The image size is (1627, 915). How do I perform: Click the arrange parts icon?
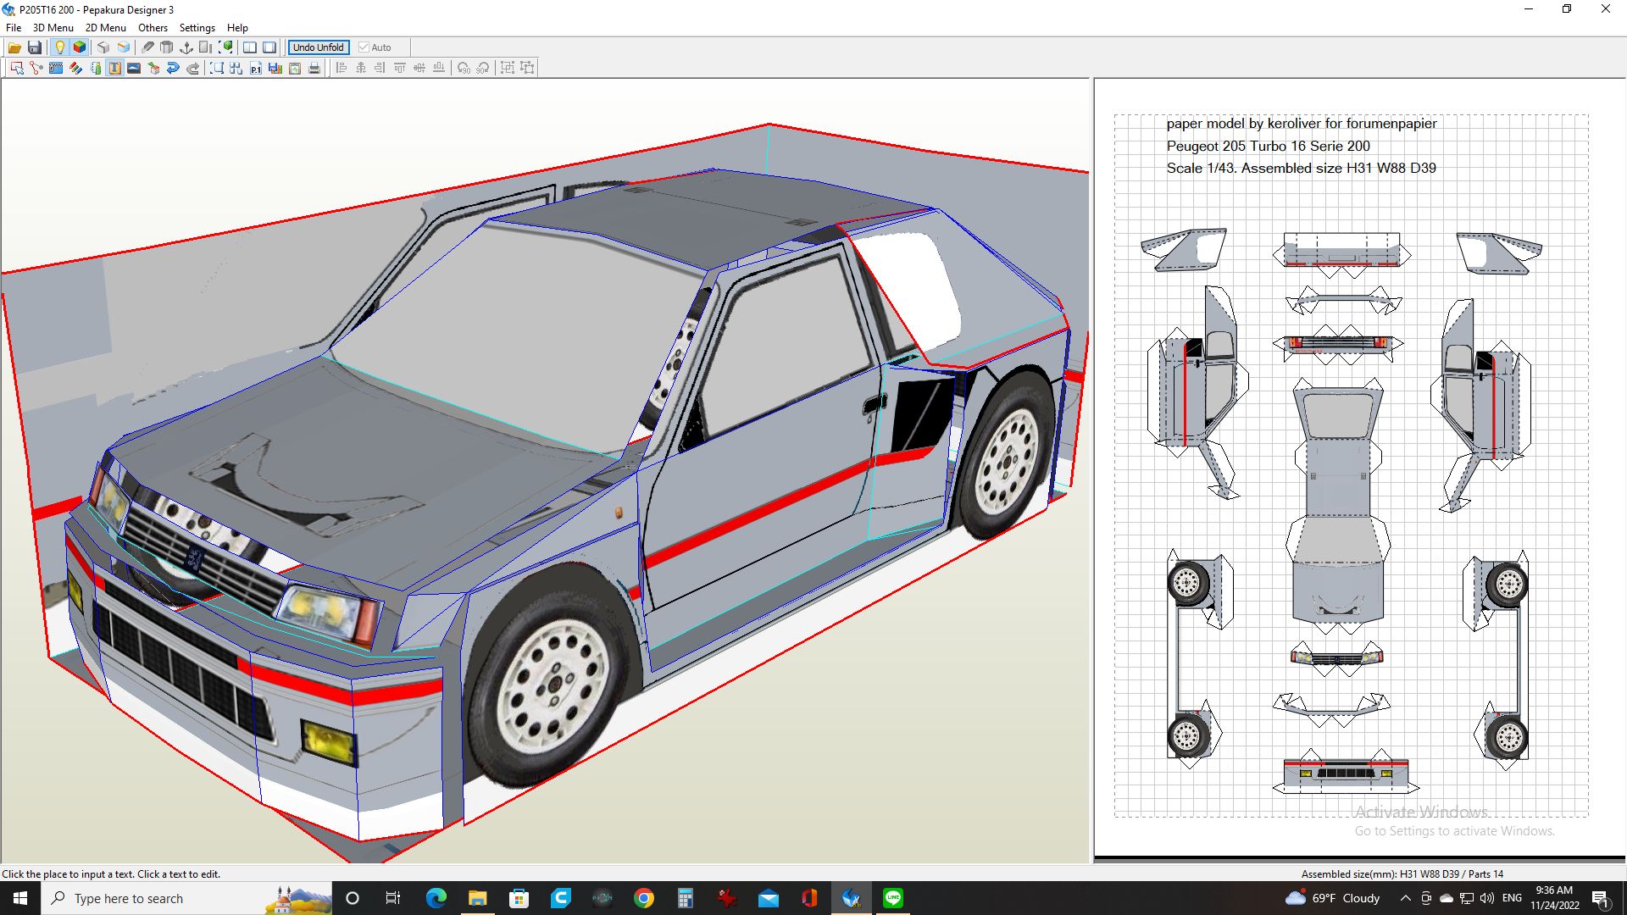pyautogui.click(x=236, y=68)
